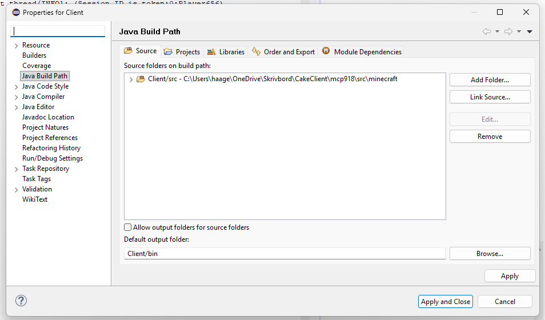The width and height of the screenshot is (545, 320).
Task: Expand the Java Editor node
Action: click(16, 107)
